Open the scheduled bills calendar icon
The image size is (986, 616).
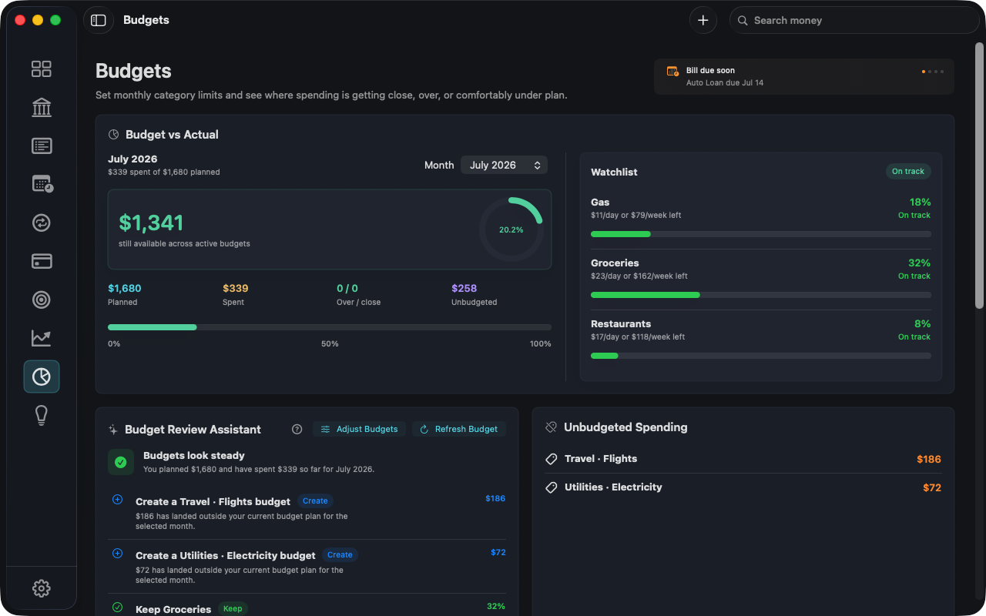(42, 184)
